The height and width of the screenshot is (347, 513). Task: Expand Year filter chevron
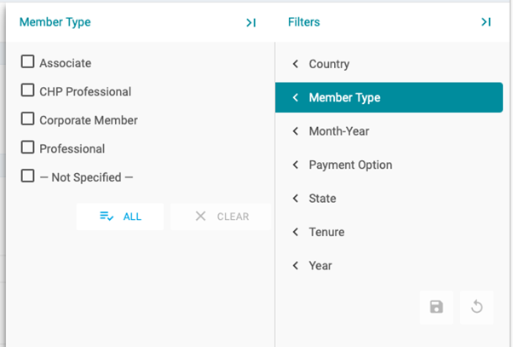pos(296,265)
